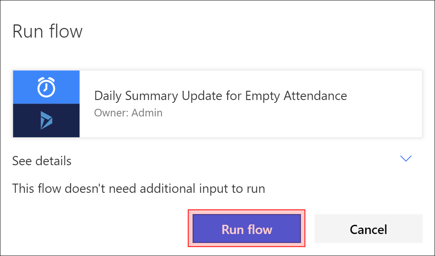Select the dark navy Dynamics arrow tile
The height and width of the screenshot is (256, 435).
[47, 120]
